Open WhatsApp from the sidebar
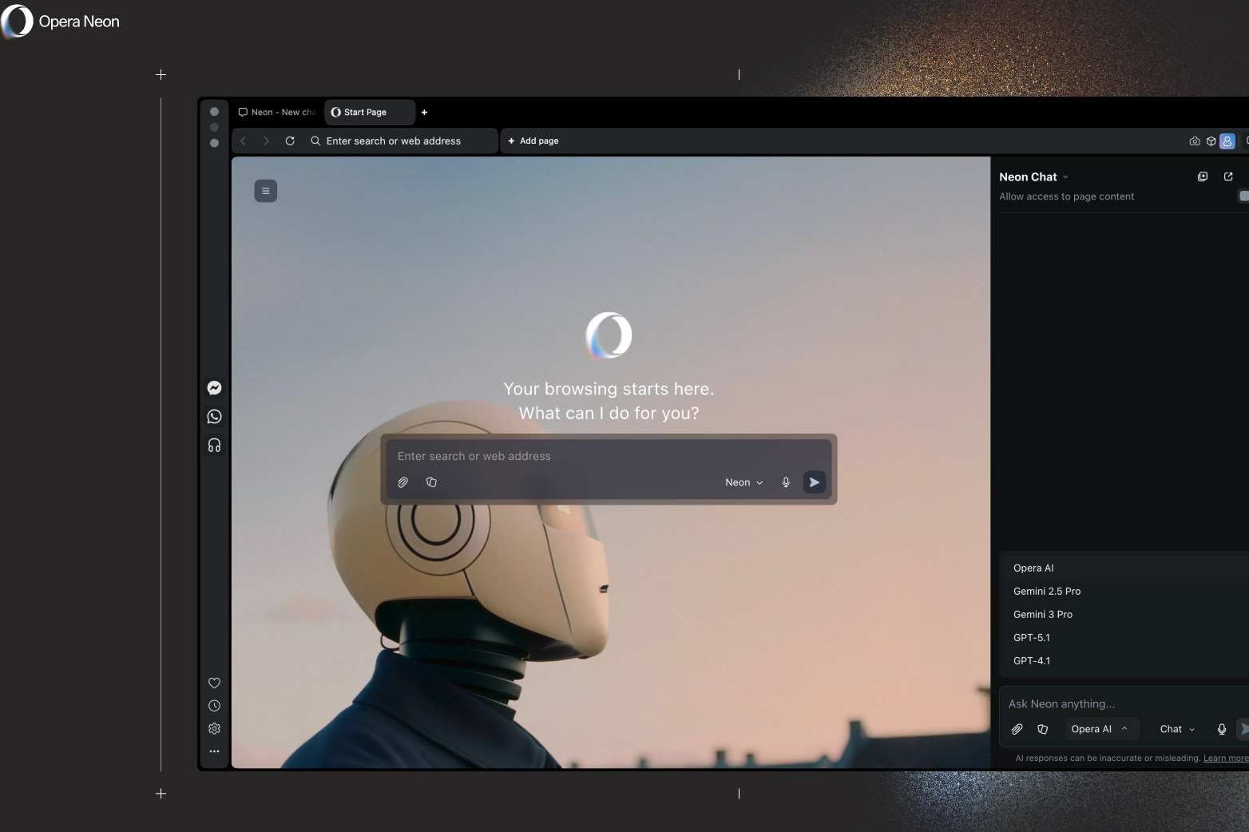The height and width of the screenshot is (832, 1249). [214, 417]
